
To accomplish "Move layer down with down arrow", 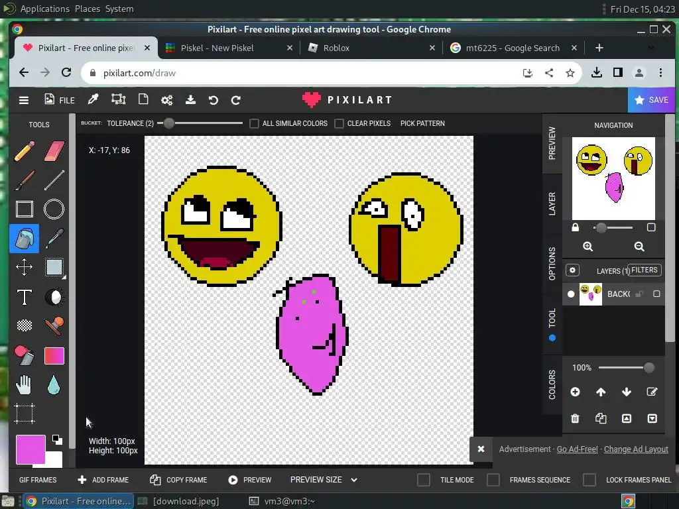I will pos(626,392).
